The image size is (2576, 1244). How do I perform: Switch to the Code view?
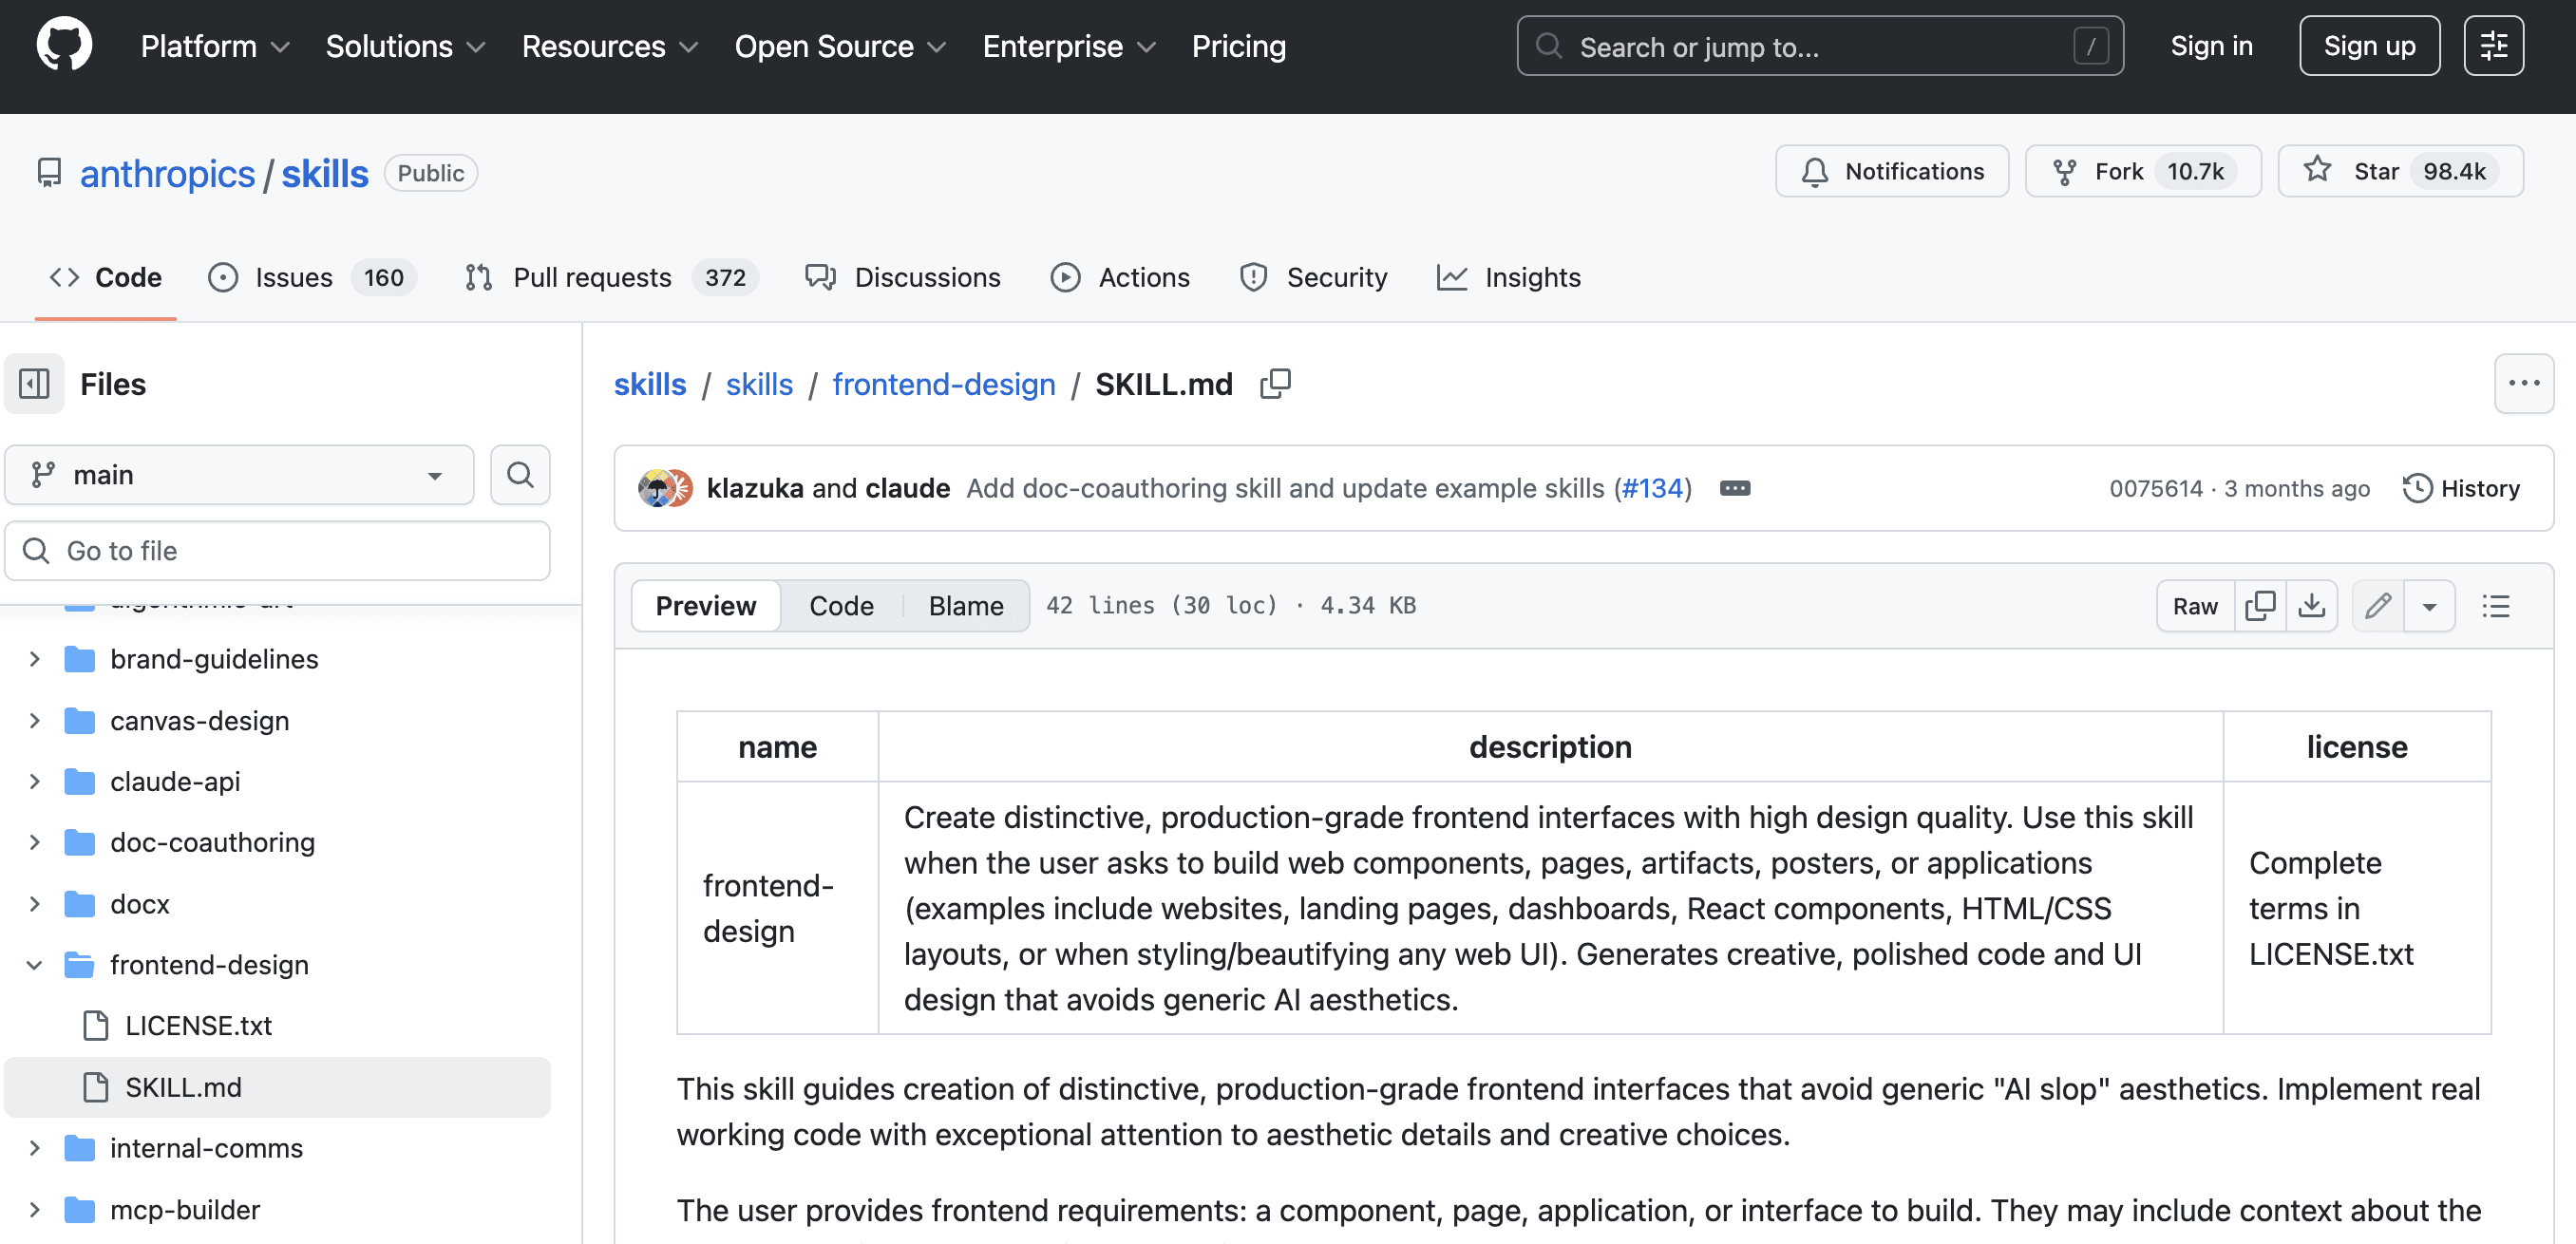(x=841, y=606)
